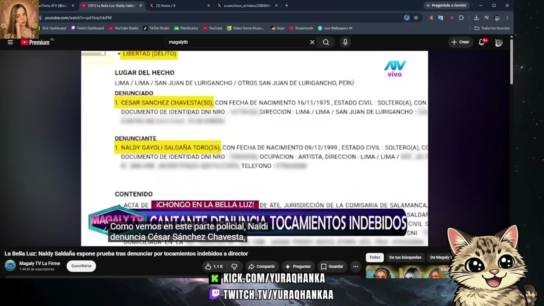The image size is (544, 306).
Task: Close the x.com/nicos_ai status tab
Action: pos(277,6)
